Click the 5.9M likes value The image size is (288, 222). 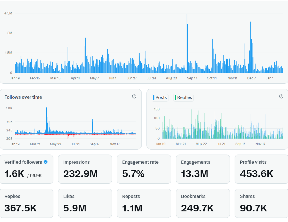coord(75,208)
